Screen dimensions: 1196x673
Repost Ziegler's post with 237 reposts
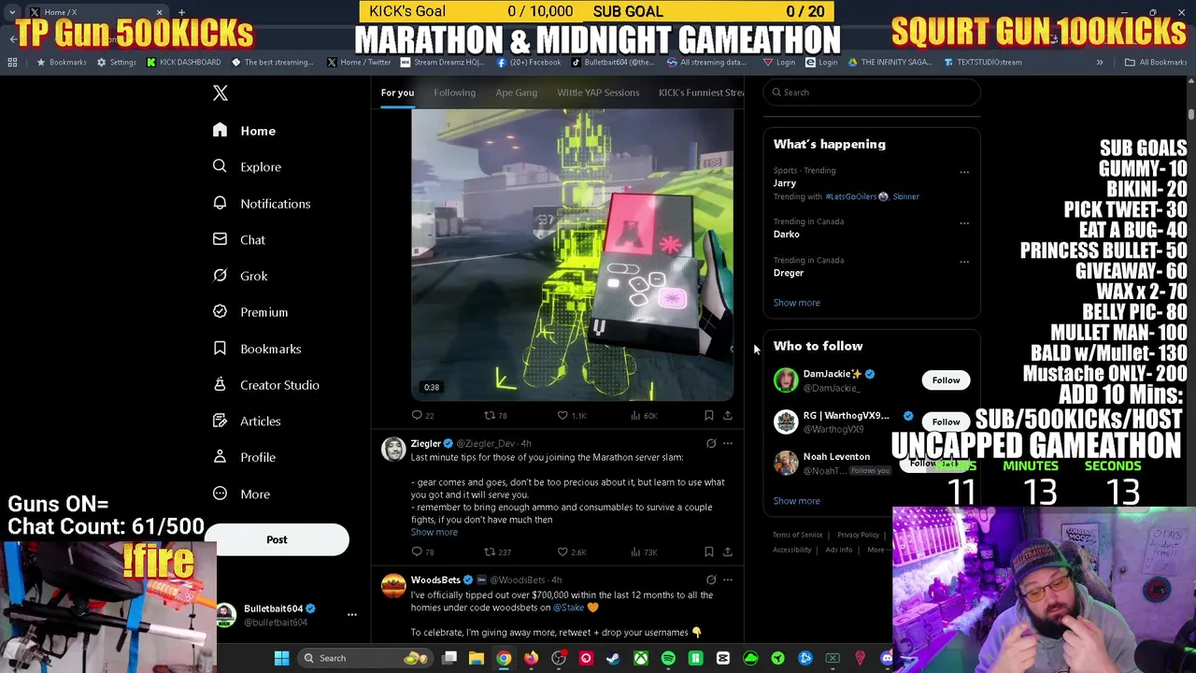point(497,551)
